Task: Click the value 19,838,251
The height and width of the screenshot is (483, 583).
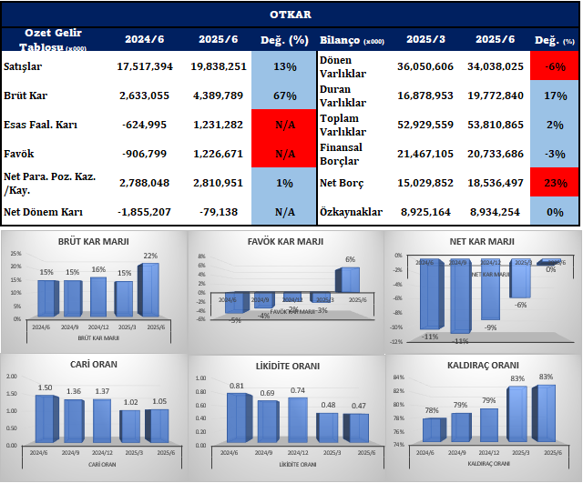Action: pos(219,66)
